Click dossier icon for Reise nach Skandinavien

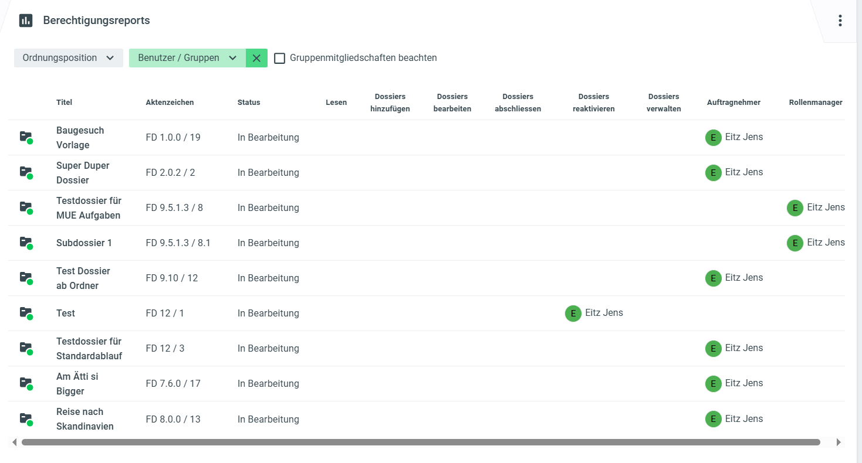[x=26, y=419]
